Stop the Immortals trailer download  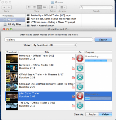80,58
